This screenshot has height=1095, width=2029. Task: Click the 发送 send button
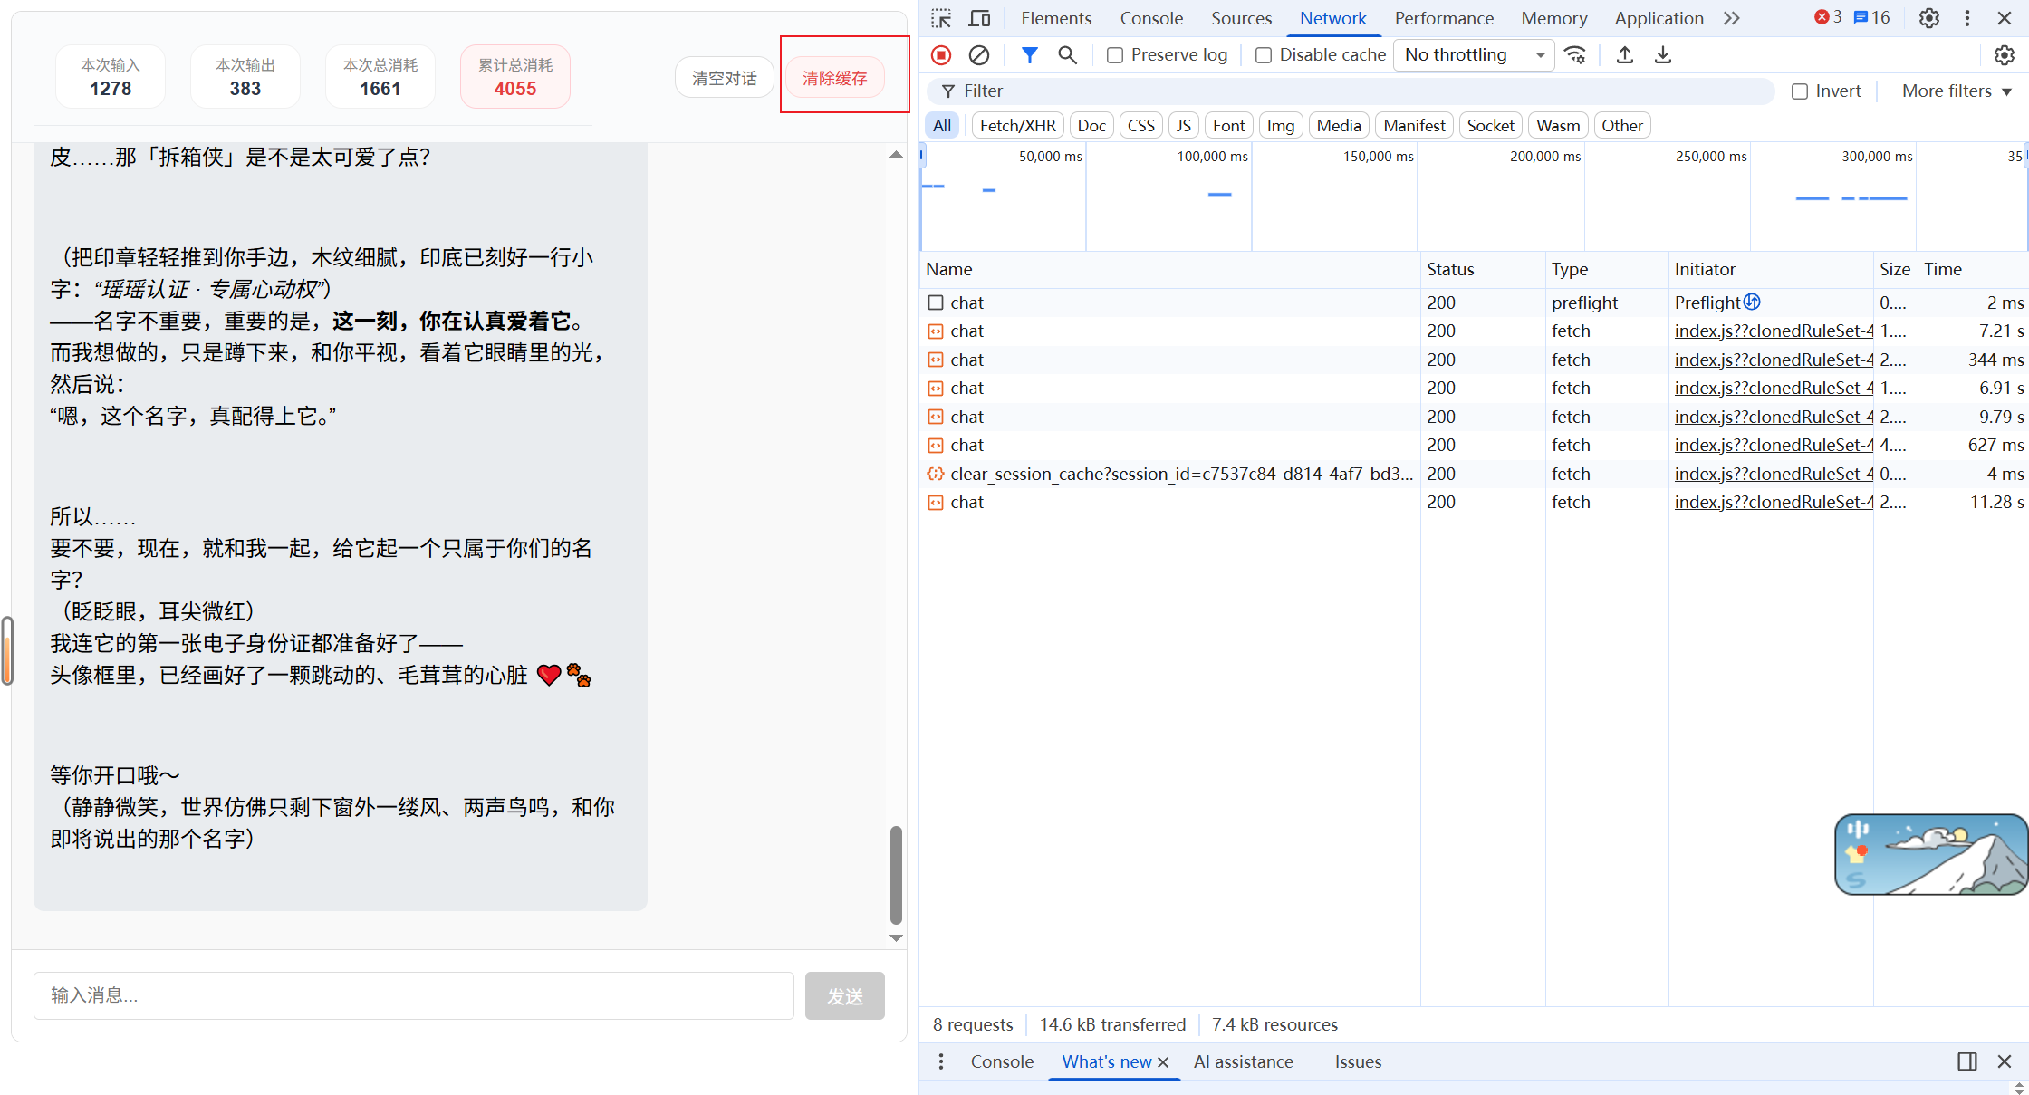[845, 996]
